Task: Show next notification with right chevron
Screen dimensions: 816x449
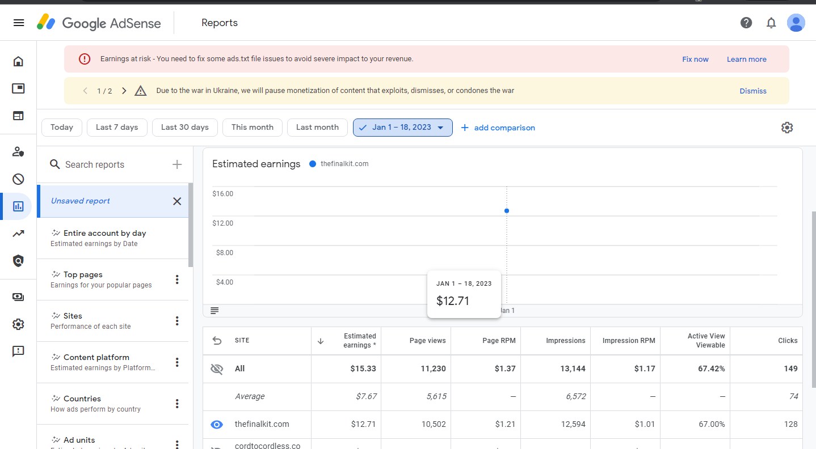Action: point(124,91)
